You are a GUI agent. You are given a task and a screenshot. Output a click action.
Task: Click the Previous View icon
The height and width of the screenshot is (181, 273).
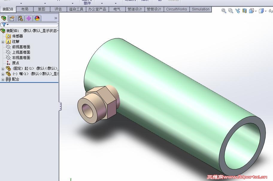coord(238,11)
